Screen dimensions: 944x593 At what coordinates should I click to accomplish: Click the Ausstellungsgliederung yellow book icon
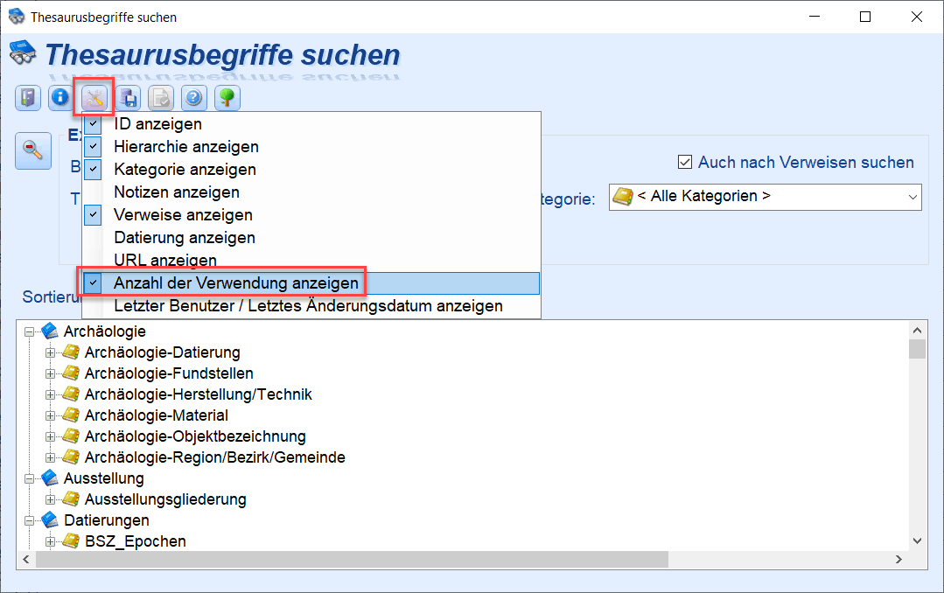click(x=71, y=499)
